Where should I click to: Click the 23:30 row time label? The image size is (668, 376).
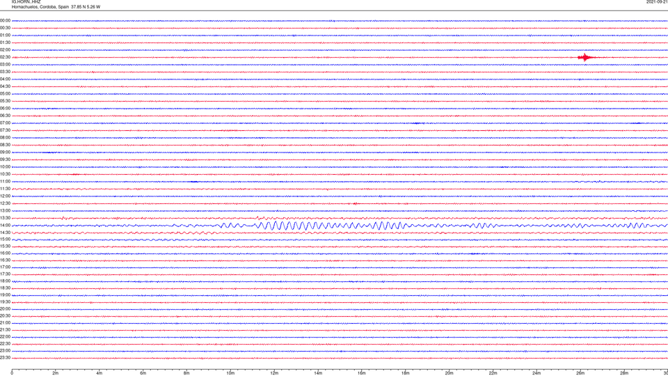5,358
